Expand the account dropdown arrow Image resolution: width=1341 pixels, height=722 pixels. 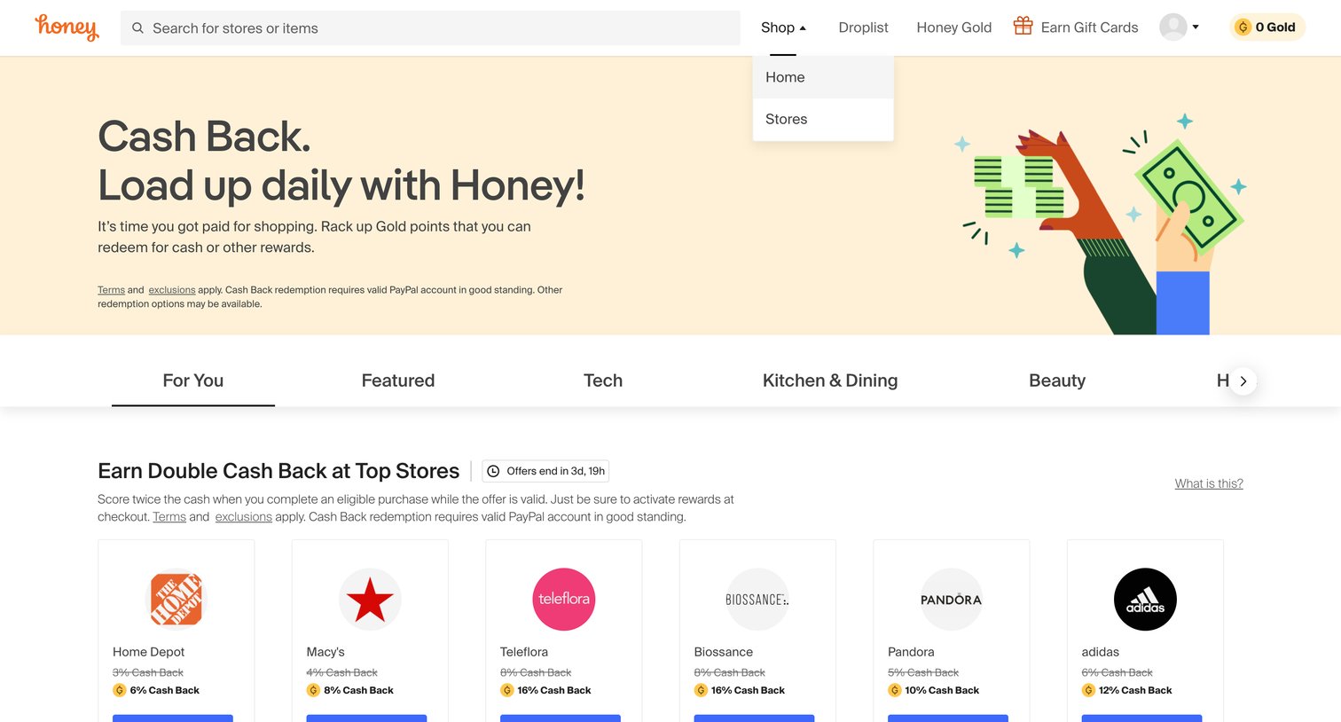[x=1196, y=27]
